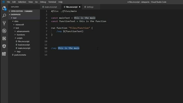The image size is (183, 103).
Task: Open main.mcscript from the explorer tree
Action: 24,48
